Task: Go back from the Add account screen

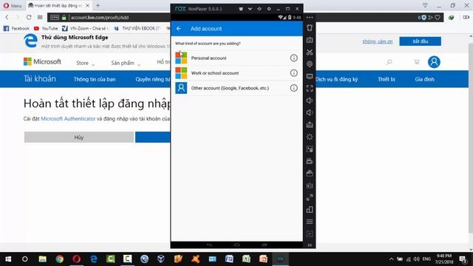Action: [179, 29]
